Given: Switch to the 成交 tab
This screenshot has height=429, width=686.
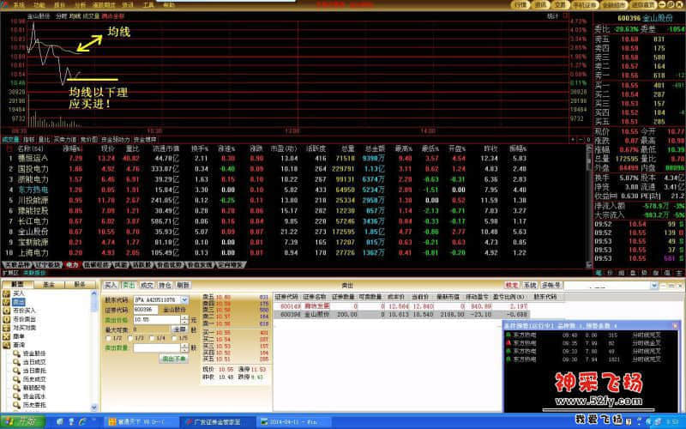Looking at the screenshot, I should [x=147, y=284].
